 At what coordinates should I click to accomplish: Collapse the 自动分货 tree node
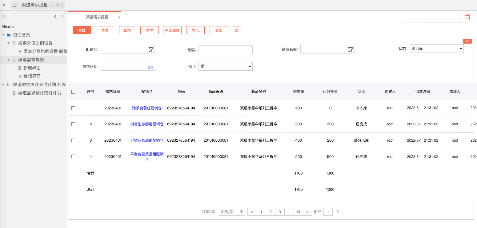point(3,35)
